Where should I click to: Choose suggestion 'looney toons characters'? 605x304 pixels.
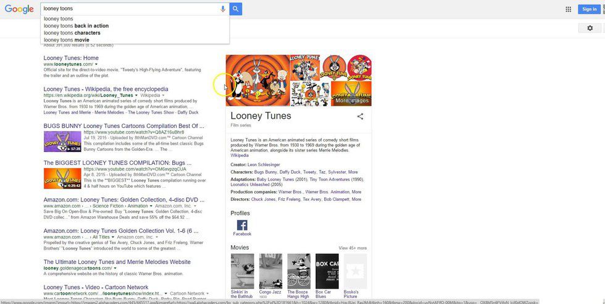click(x=72, y=33)
